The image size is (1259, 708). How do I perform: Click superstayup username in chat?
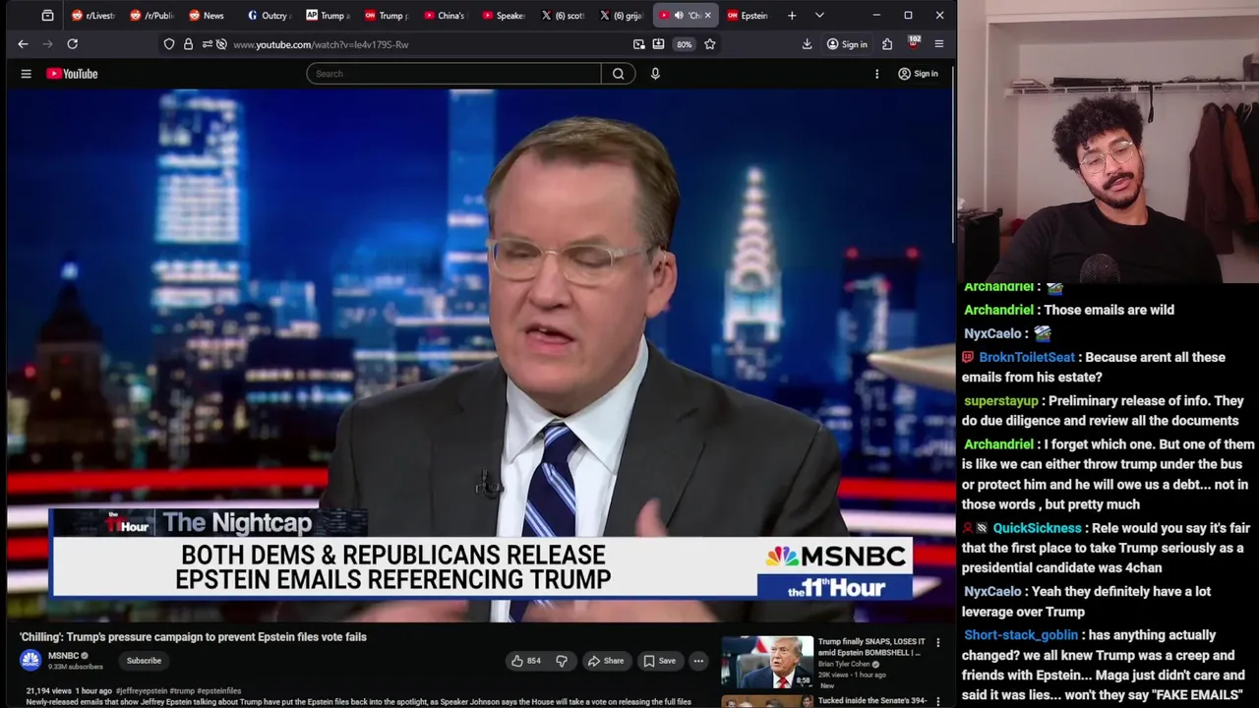tap(1000, 401)
